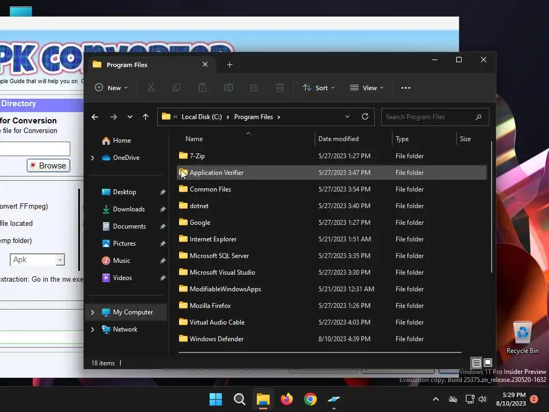Switch to details view layout icon
549x412 pixels.
[476, 363]
